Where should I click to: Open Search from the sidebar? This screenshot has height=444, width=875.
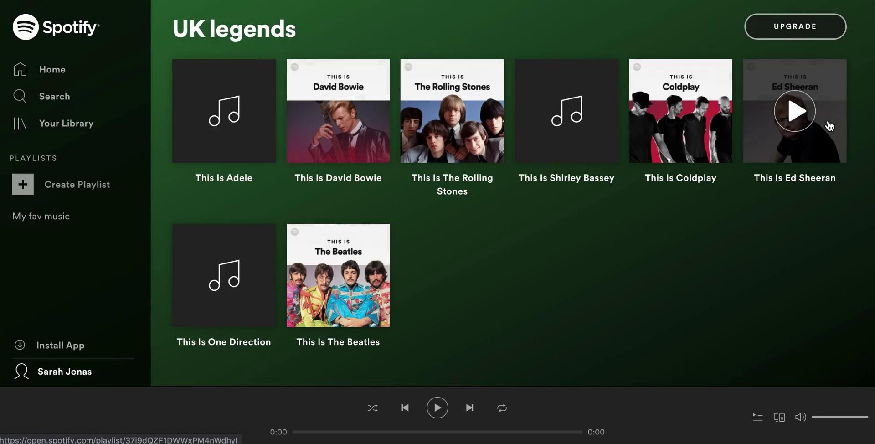point(54,96)
